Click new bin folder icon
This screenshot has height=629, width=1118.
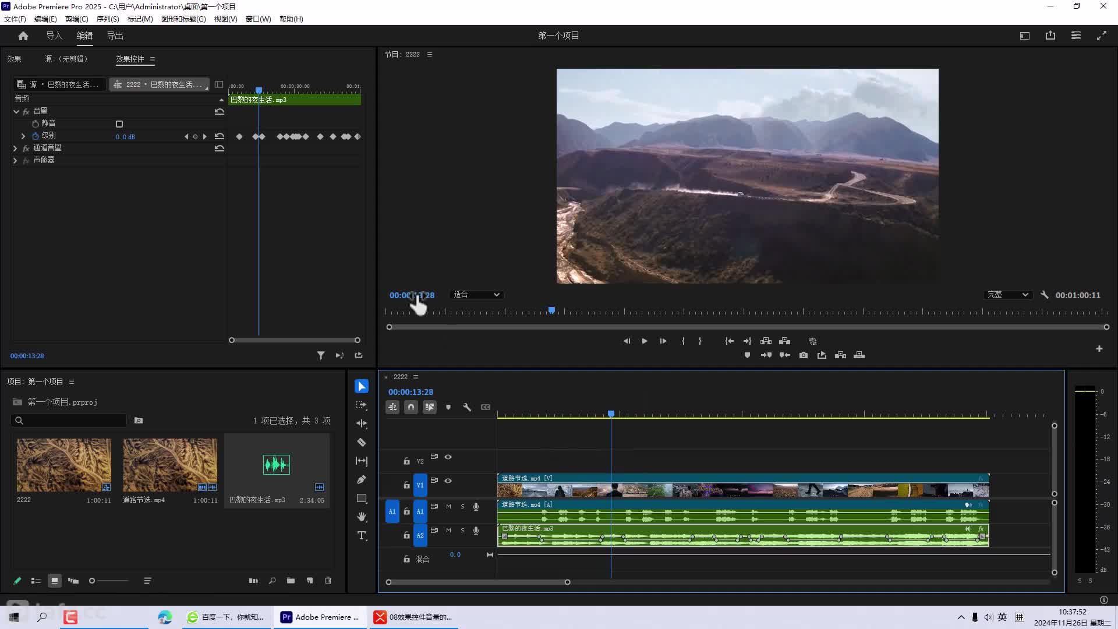coord(291,581)
